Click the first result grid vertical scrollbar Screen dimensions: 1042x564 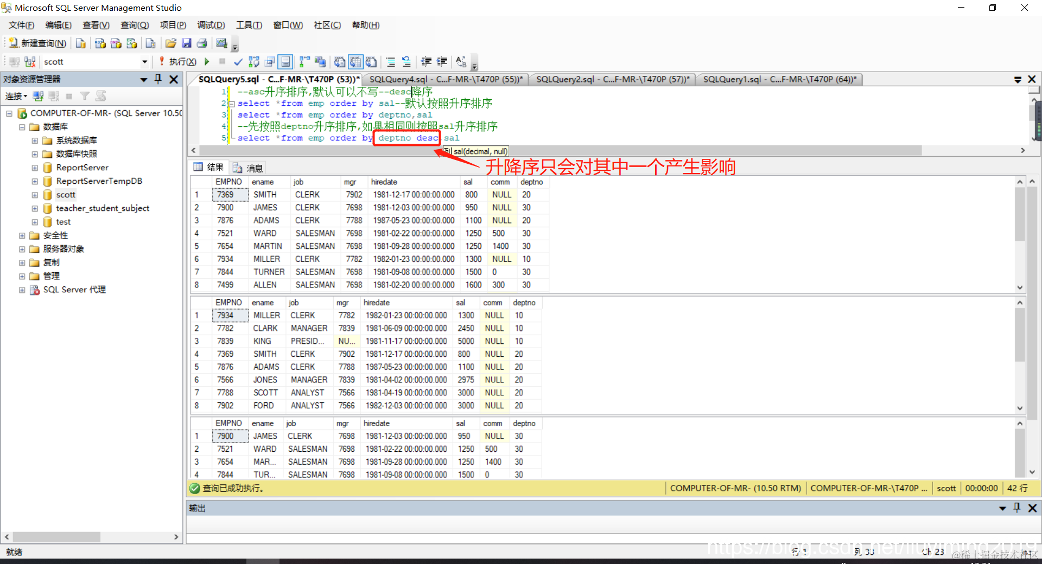point(1020,214)
